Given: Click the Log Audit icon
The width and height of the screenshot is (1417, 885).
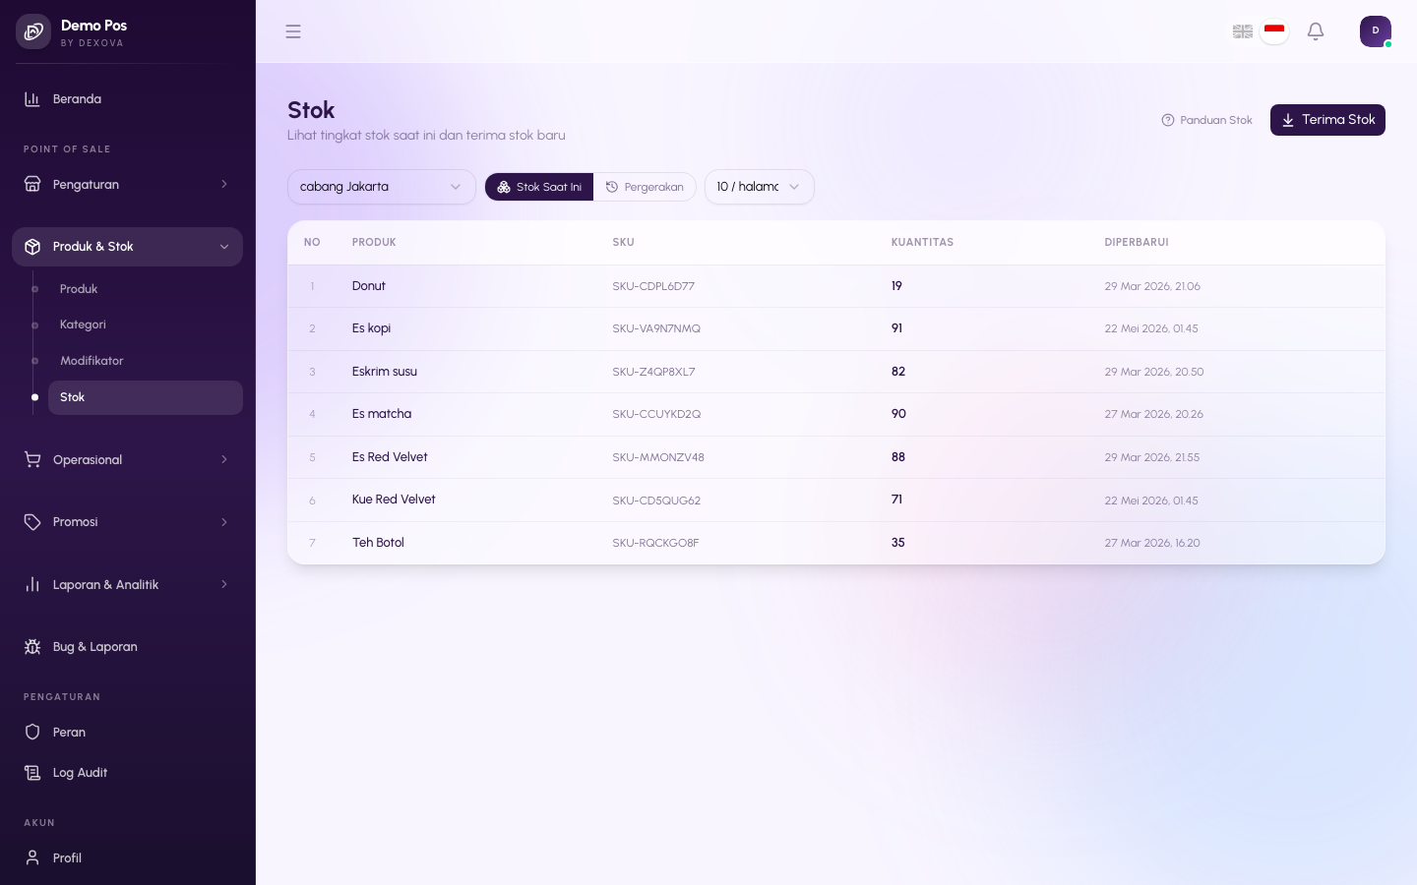Looking at the screenshot, I should tap(32, 773).
